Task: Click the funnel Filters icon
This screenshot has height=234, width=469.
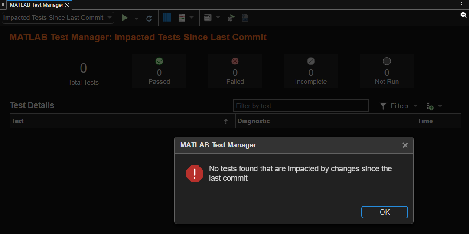Action: [x=383, y=106]
